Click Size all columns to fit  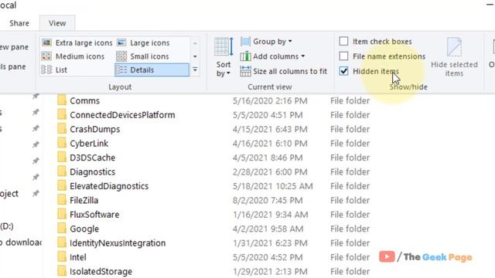(283, 71)
